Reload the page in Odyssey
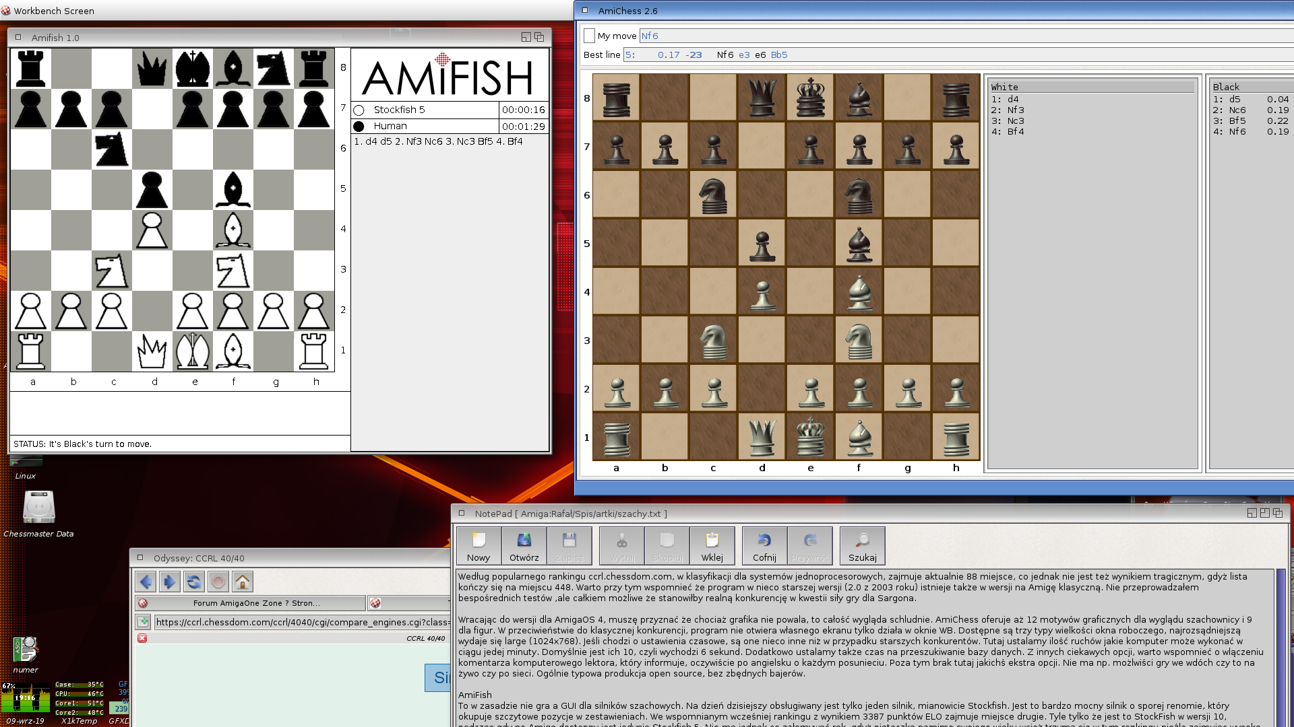1294x727 pixels. [193, 582]
